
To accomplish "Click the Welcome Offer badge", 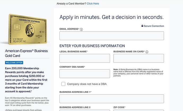I will click(x=14, y=63).
